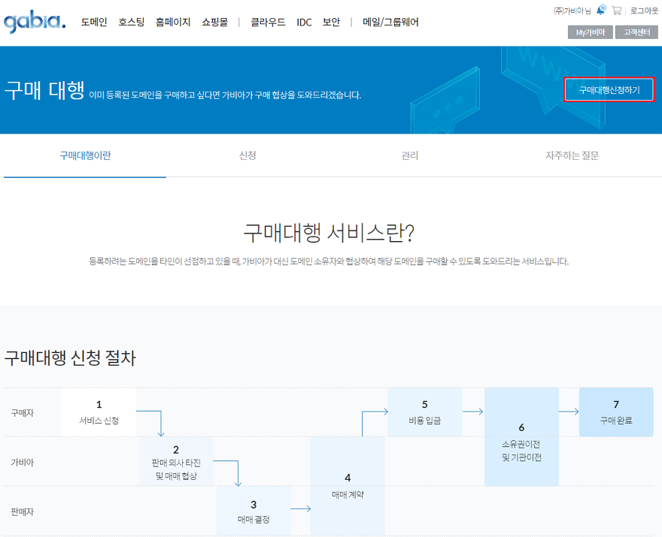Image resolution: width=662 pixels, height=537 pixels.
Task: Switch to the 신청 tab
Action: click(247, 155)
